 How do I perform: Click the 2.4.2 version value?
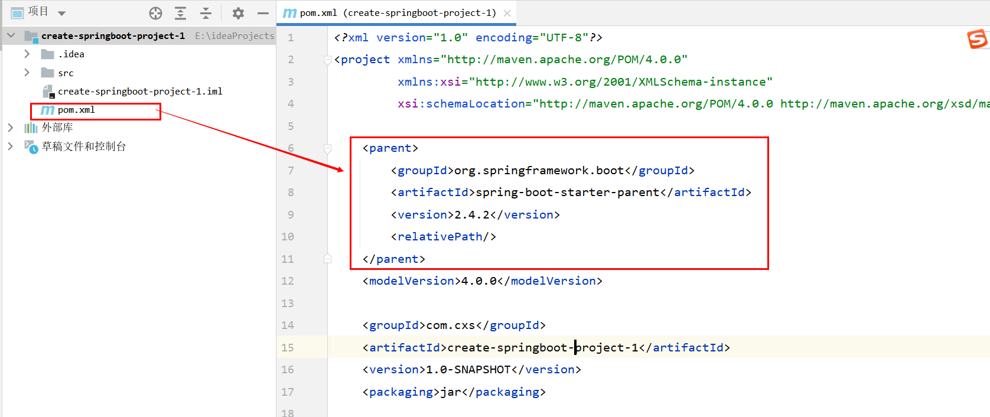click(x=472, y=215)
